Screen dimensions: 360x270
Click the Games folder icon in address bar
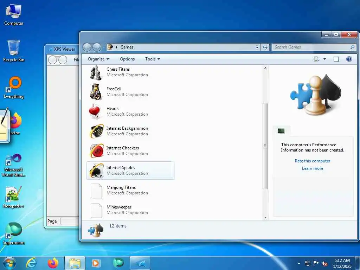(x=110, y=47)
